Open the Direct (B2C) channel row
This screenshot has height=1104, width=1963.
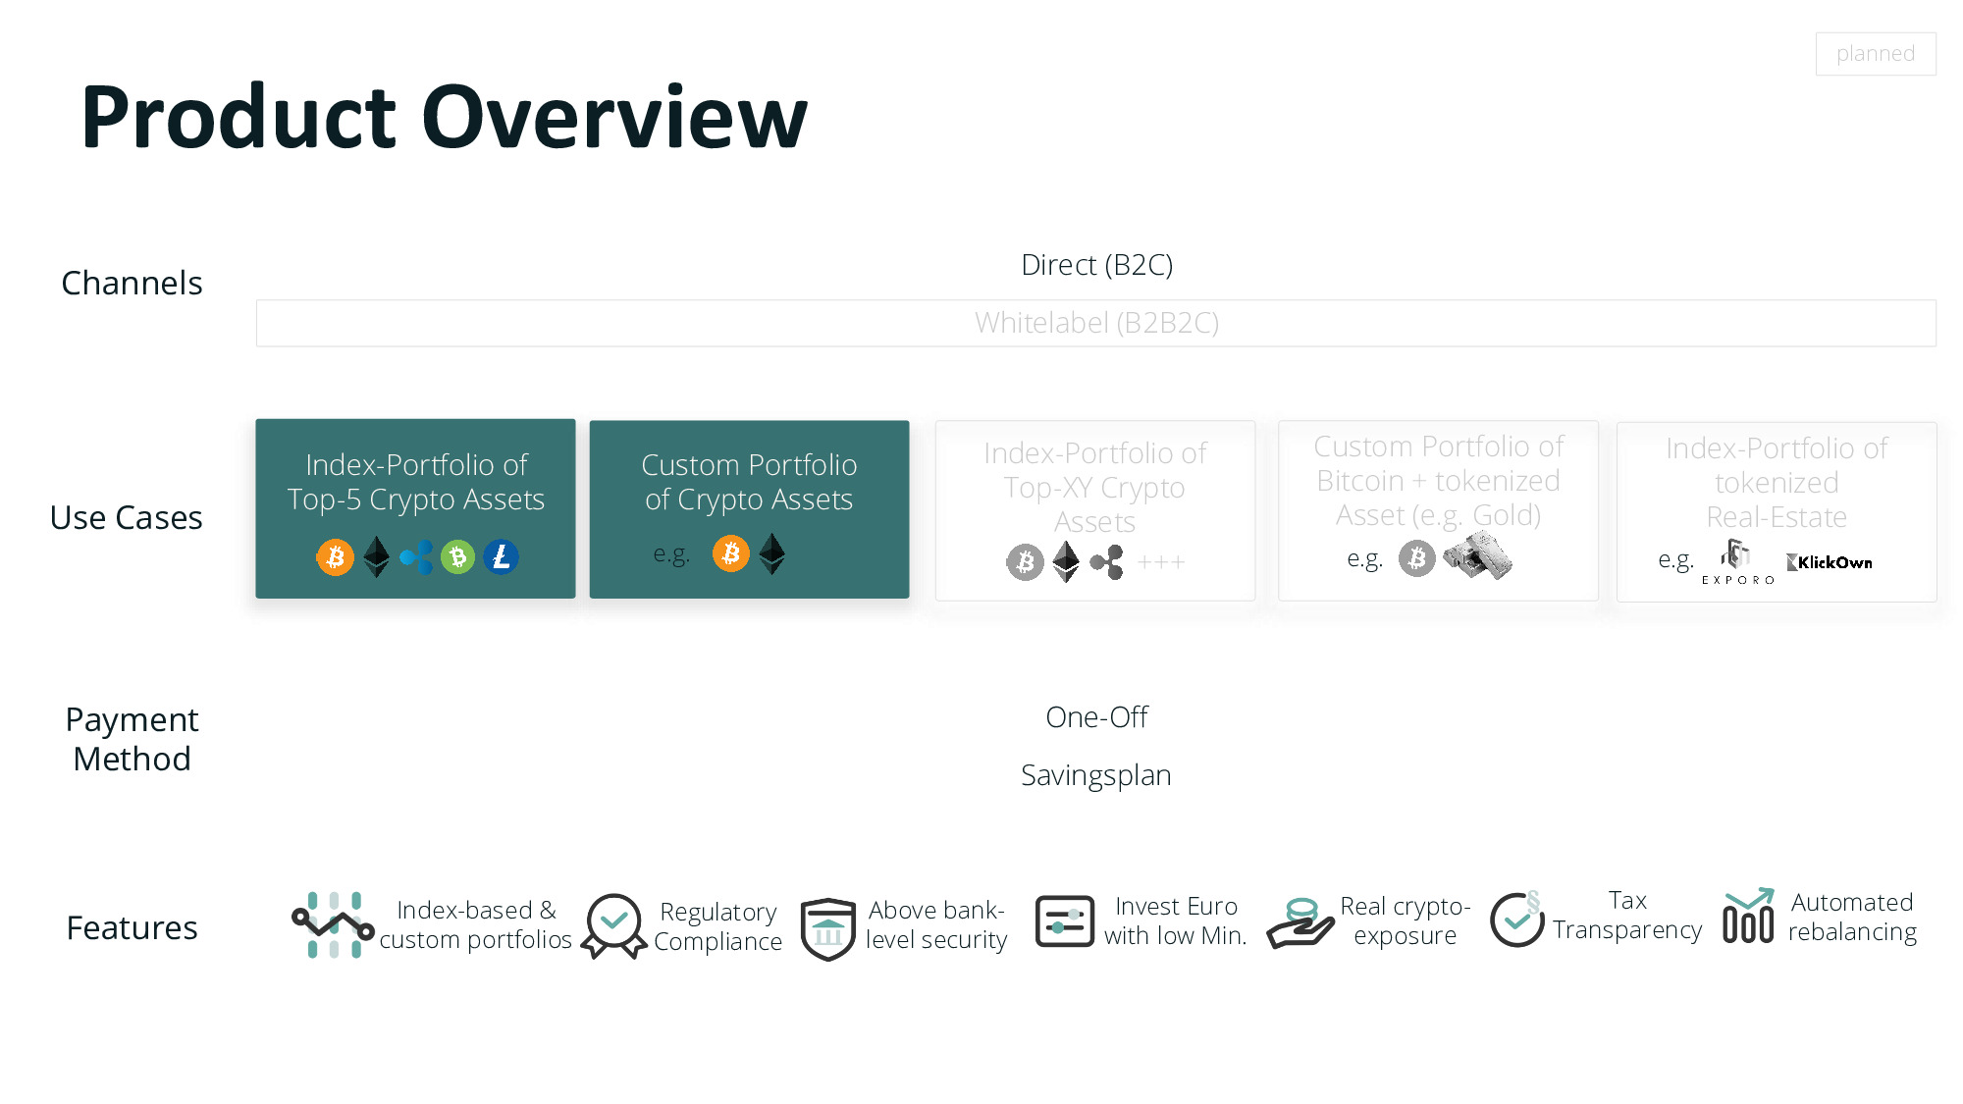pos(1096,264)
